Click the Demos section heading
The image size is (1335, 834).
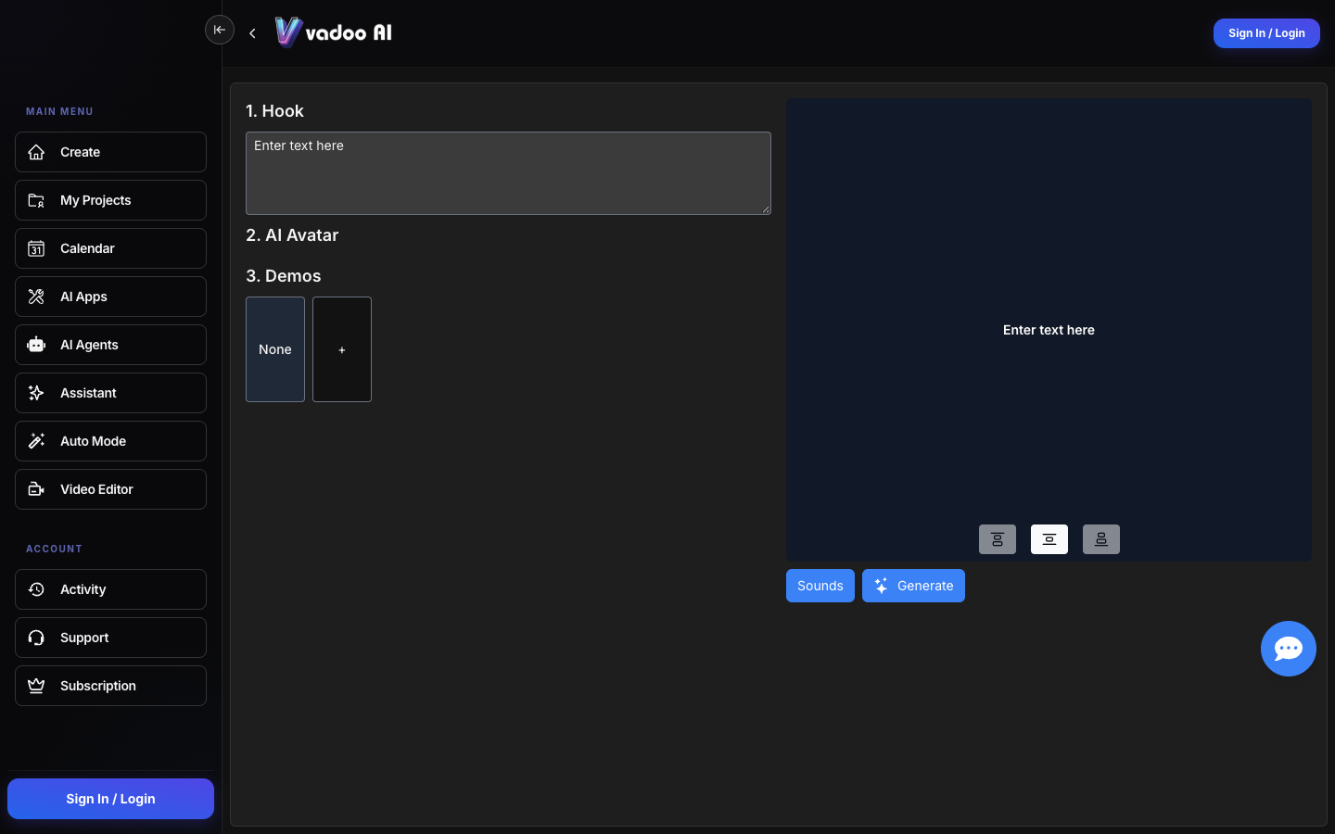284,276
